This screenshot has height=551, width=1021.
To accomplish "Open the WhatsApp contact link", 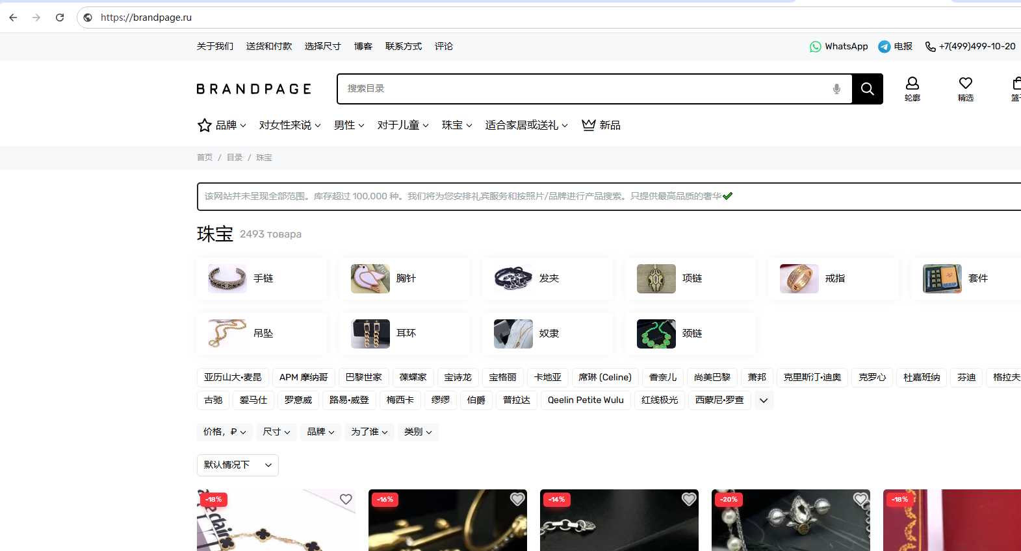I will [x=838, y=47].
